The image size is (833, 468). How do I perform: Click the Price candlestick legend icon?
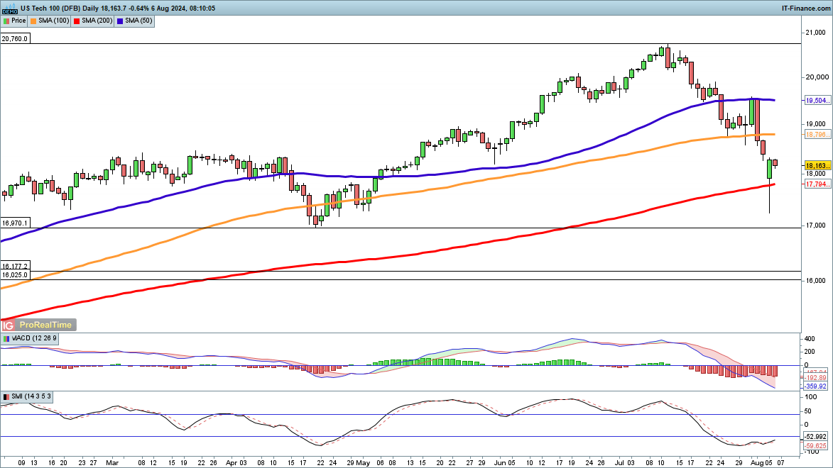tap(6, 21)
